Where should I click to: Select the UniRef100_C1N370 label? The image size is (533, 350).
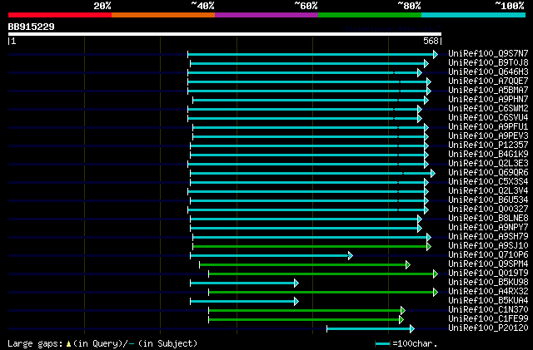click(488, 309)
